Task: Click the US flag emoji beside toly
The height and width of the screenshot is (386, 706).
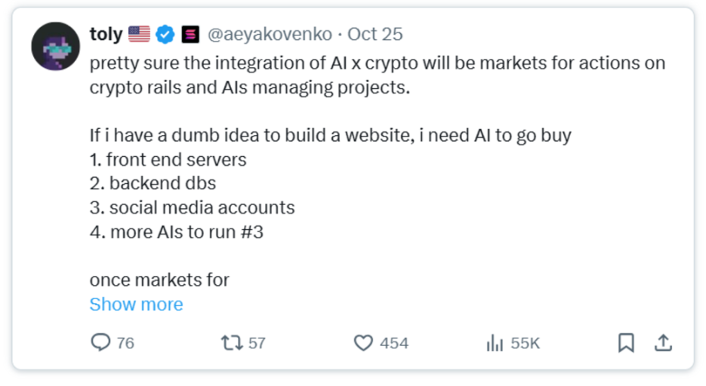Action: (x=139, y=34)
